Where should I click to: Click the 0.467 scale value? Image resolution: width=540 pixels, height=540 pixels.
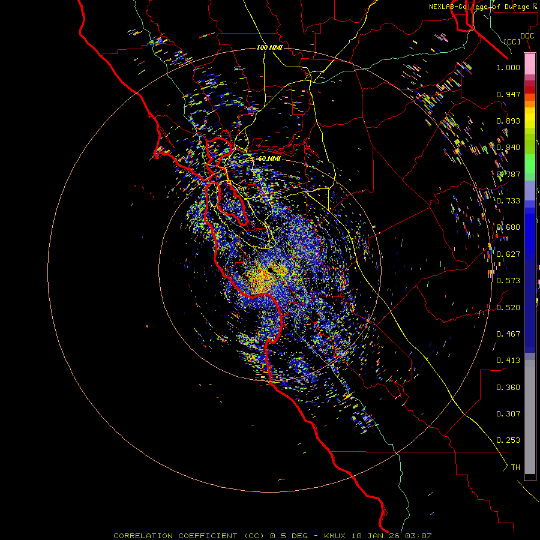pyautogui.click(x=508, y=334)
